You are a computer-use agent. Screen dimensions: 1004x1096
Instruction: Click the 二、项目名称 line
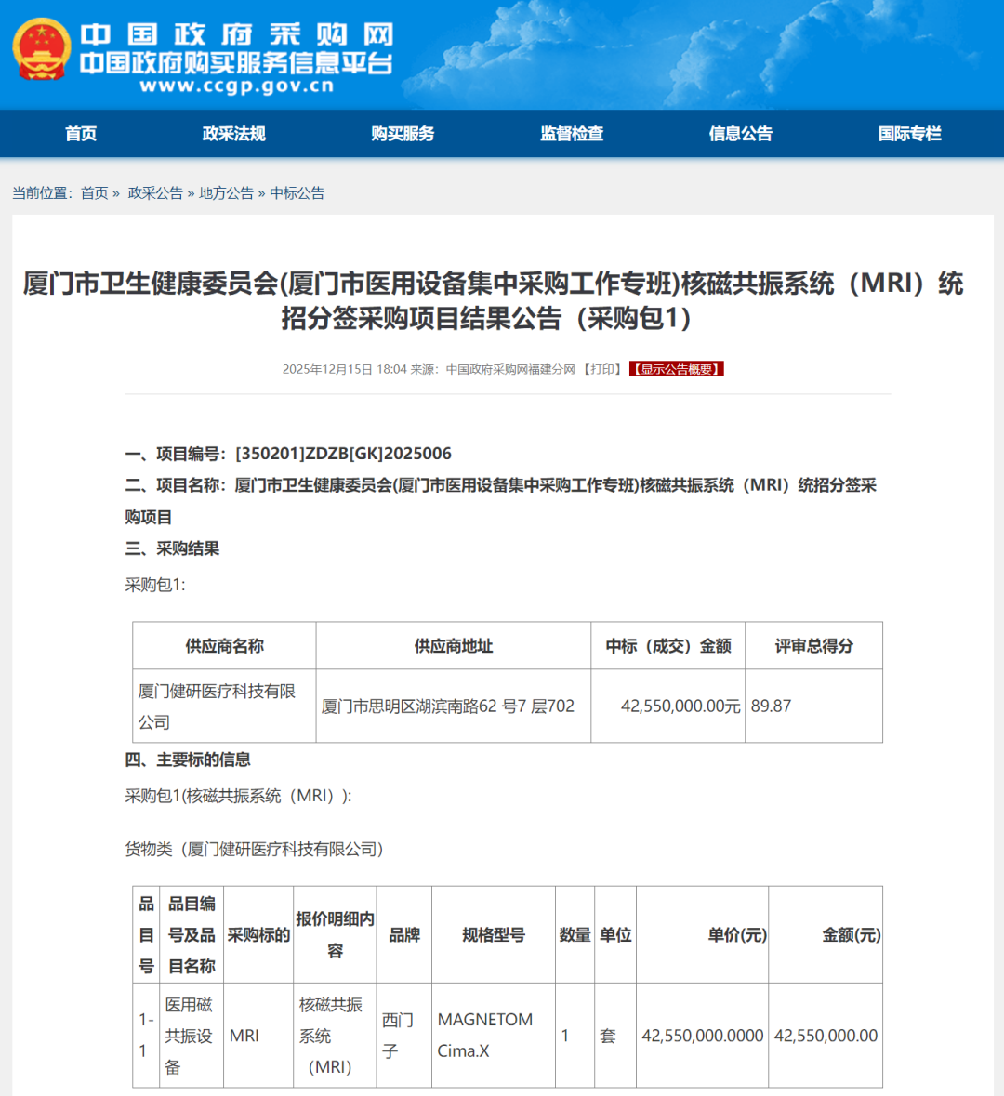(x=500, y=501)
